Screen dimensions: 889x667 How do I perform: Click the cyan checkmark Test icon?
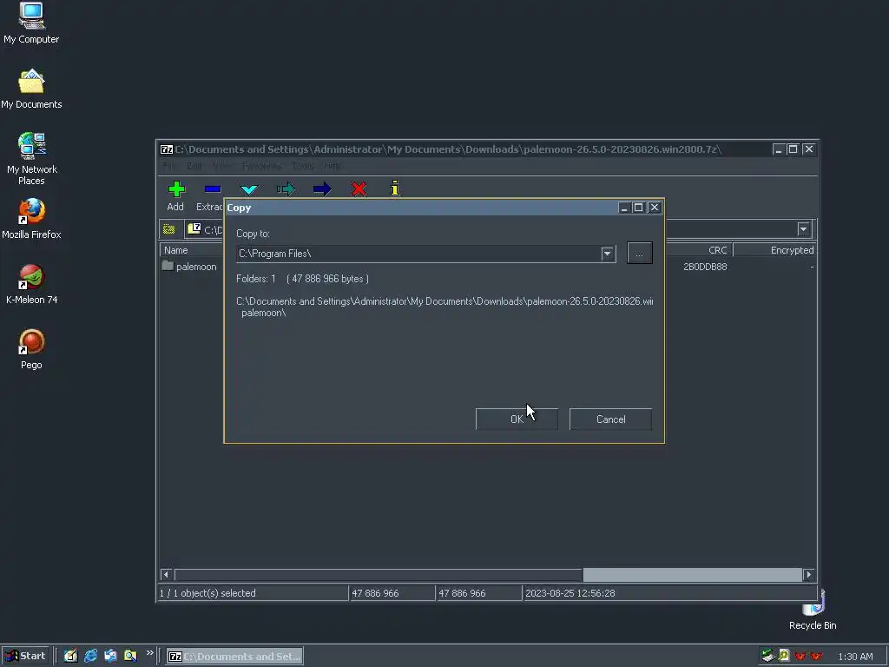coord(249,188)
